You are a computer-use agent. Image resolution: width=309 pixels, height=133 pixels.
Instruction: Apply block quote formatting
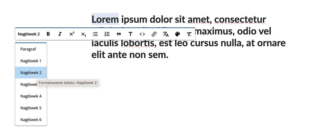tap(119, 34)
